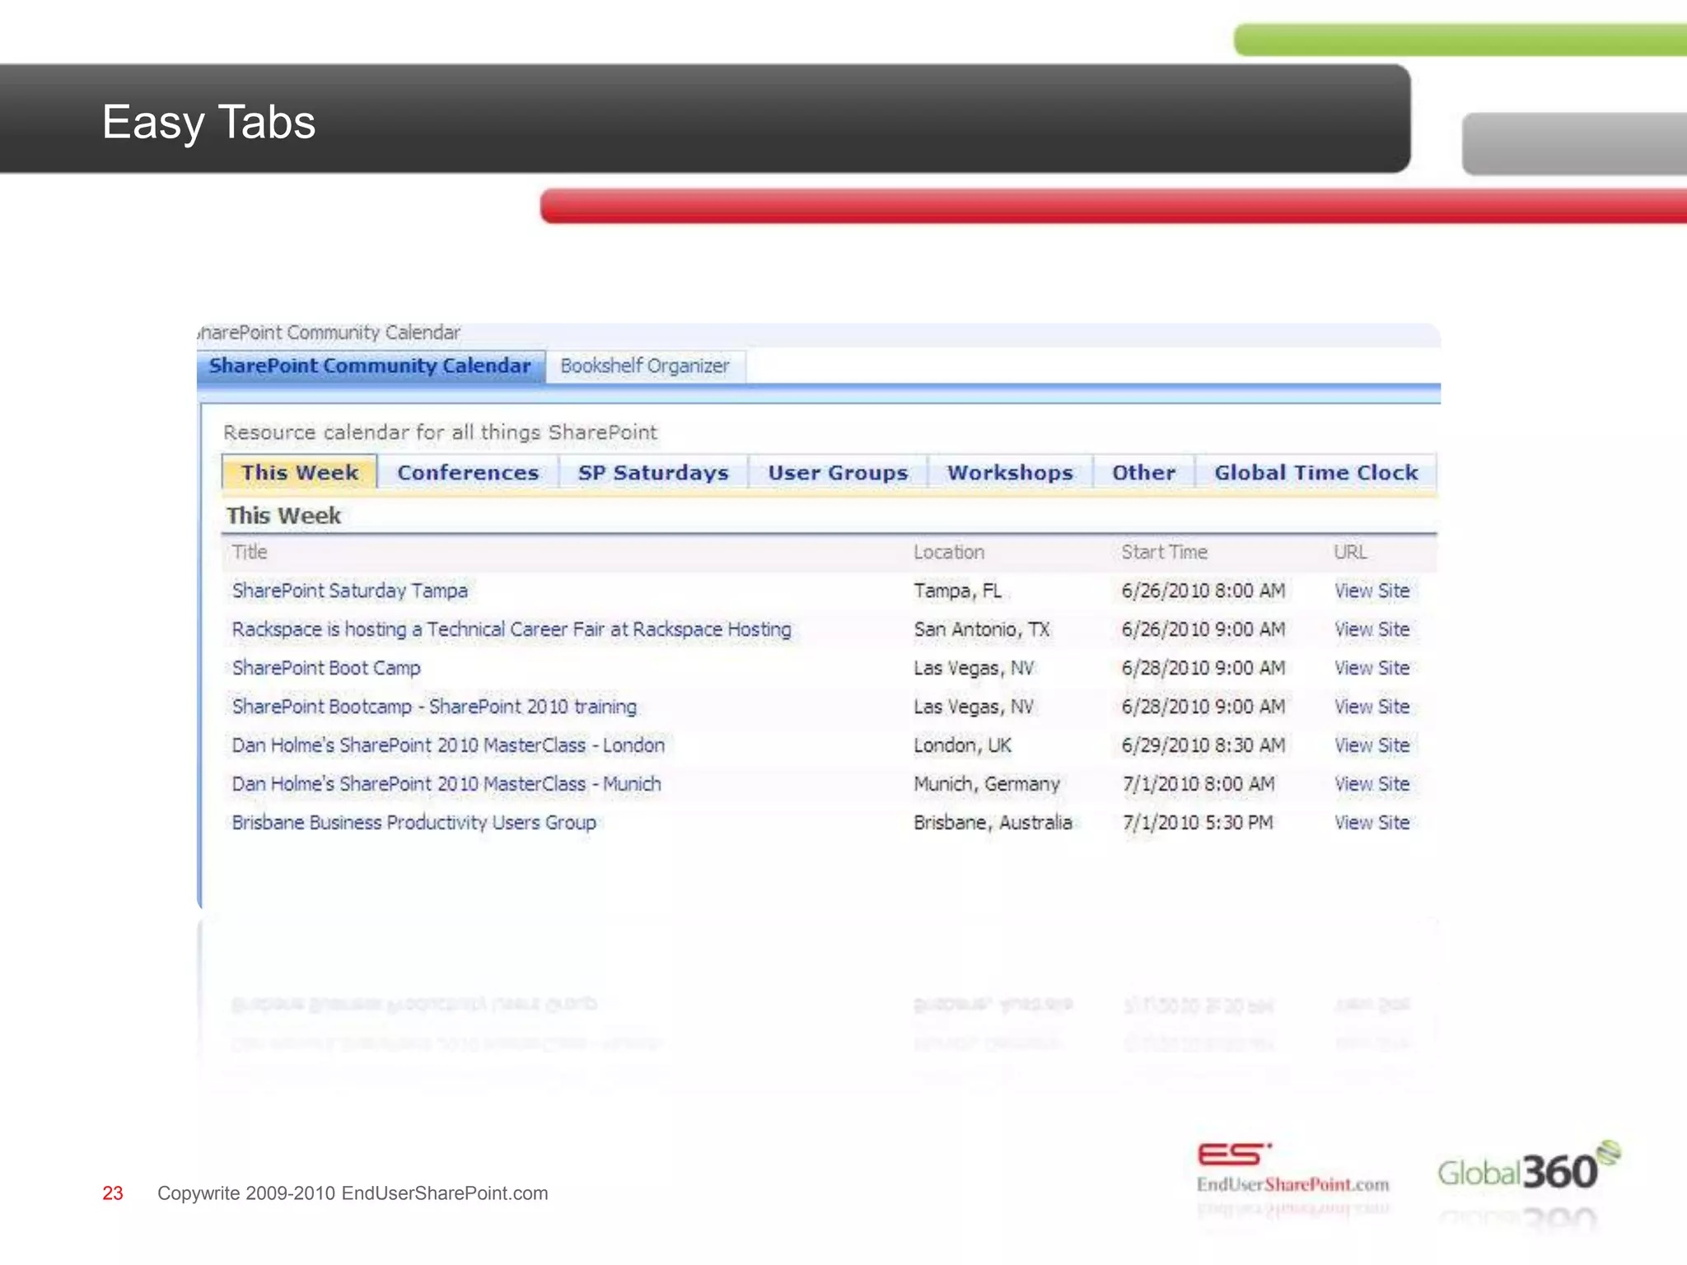The image size is (1687, 1265).
Task: Click the '7/1/2010 8:00 AM' start time
Action: click(x=1198, y=784)
